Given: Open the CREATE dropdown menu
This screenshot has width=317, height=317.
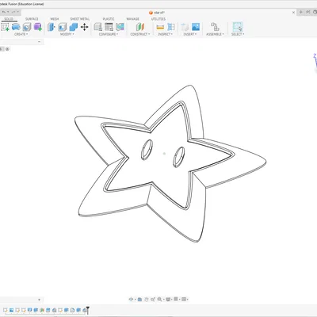Looking at the screenshot, I should click(x=21, y=34).
